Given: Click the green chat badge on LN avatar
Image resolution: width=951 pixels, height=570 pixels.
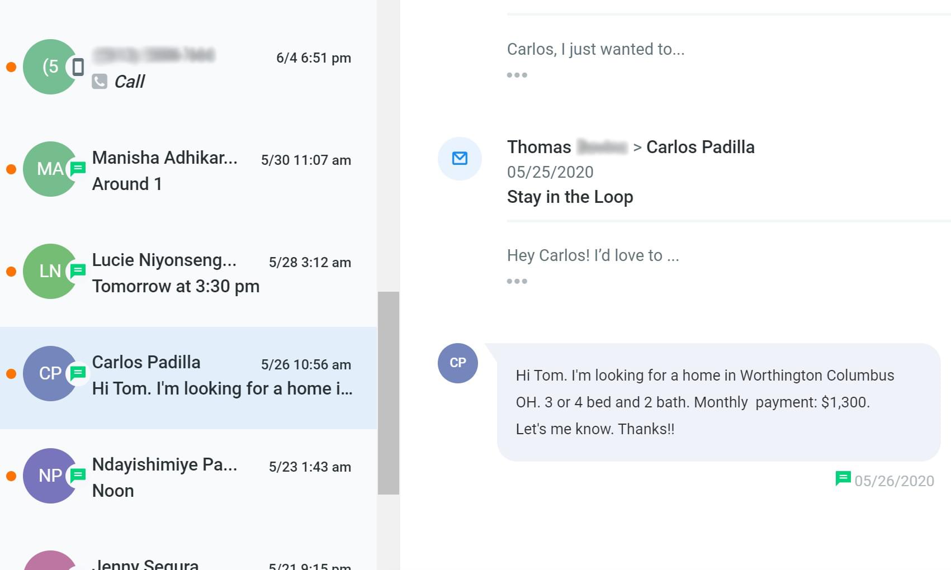Looking at the screenshot, I should coord(78,270).
